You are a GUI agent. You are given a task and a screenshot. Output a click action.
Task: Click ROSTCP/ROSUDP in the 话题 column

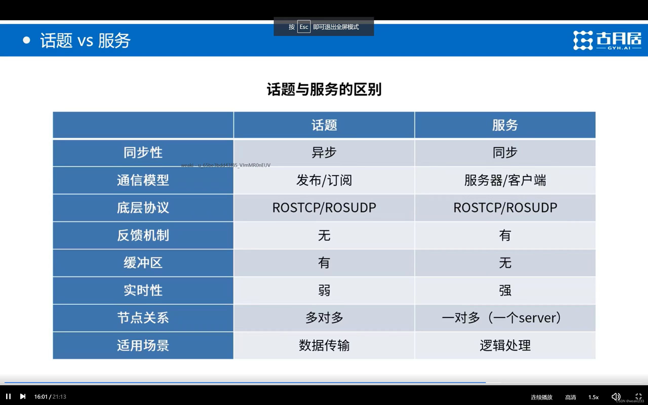(x=324, y=208)
